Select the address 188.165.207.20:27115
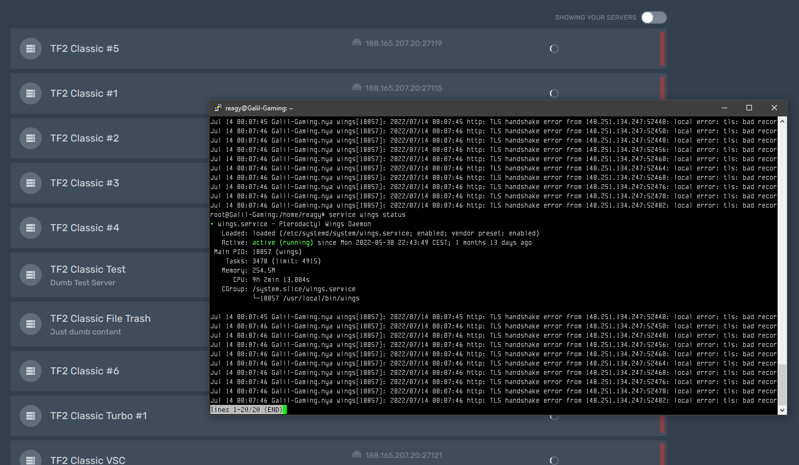Screen dimensions: 799x465 (x=404, y=88)
